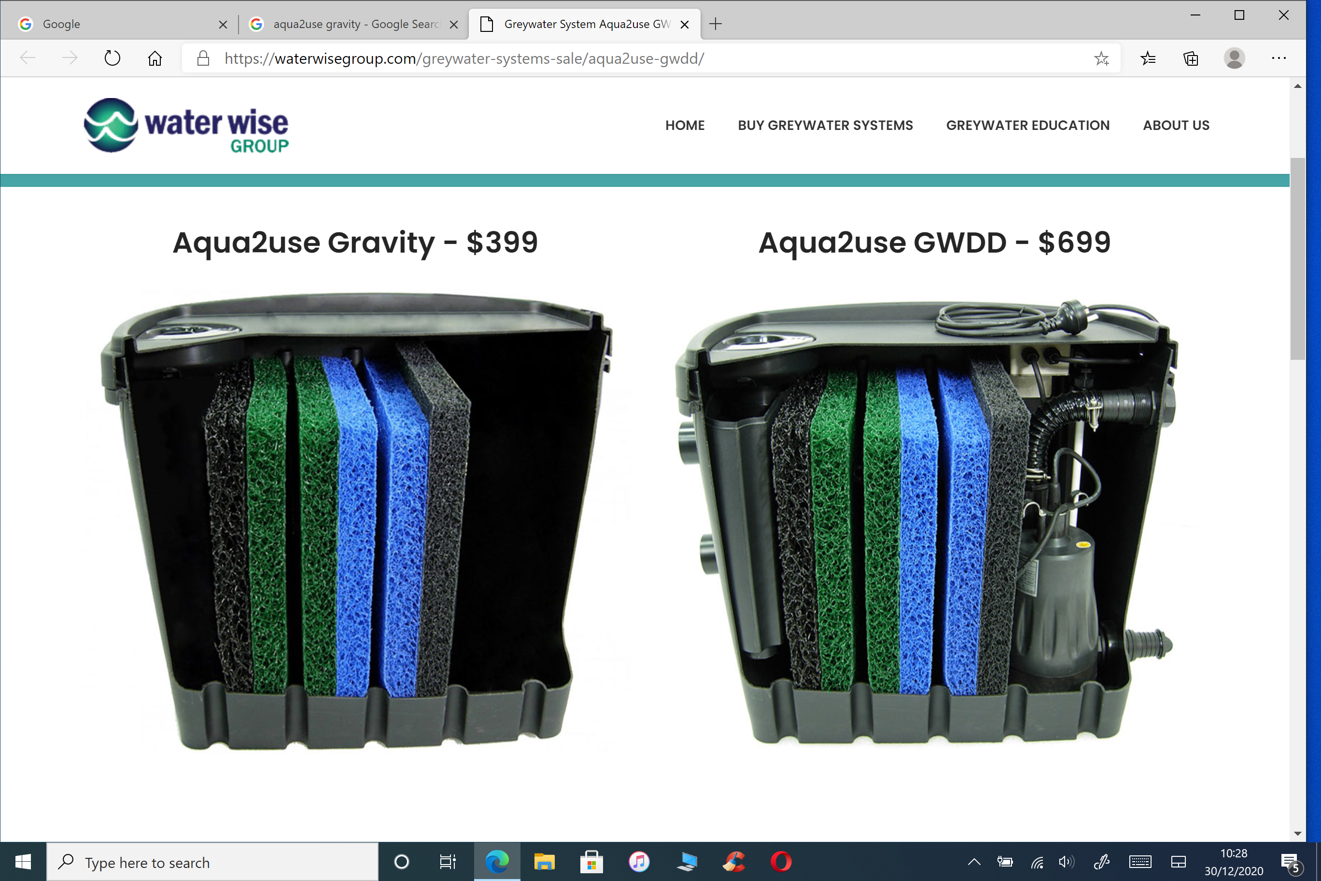Switch to the Google tab

[118, 24]
